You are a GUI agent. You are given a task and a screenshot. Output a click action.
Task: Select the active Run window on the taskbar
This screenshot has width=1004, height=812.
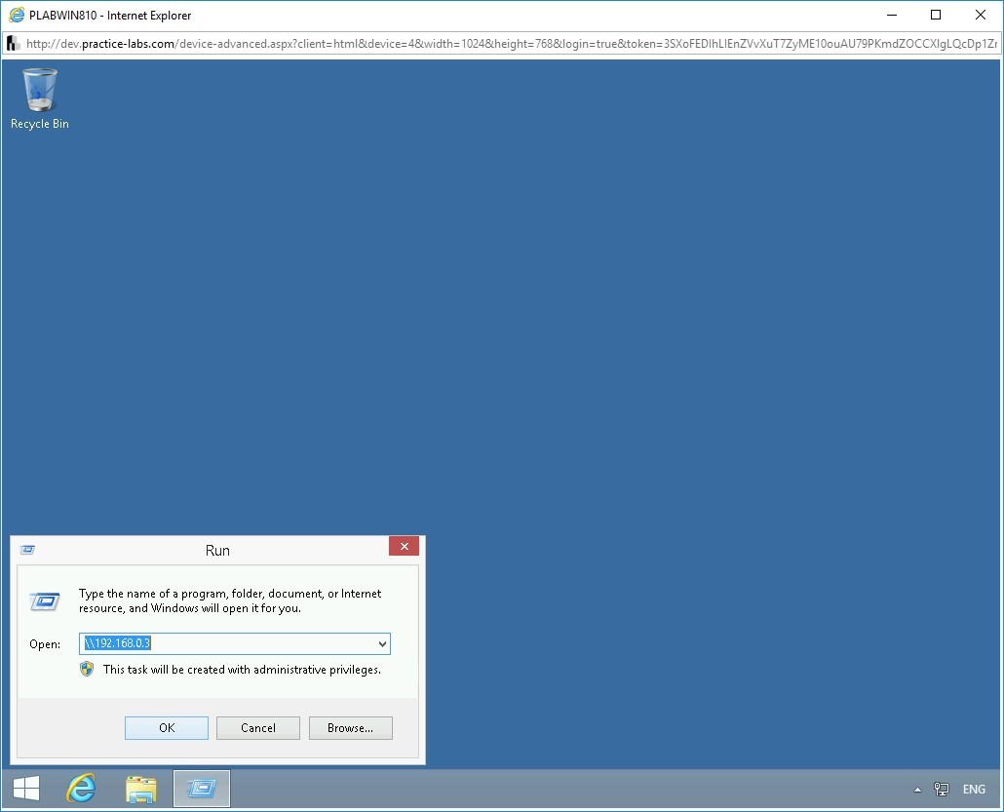(x=201, y=789)
